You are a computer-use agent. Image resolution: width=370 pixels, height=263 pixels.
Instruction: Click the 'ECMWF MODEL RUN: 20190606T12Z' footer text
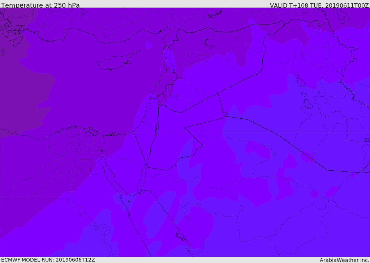(48, 260)
